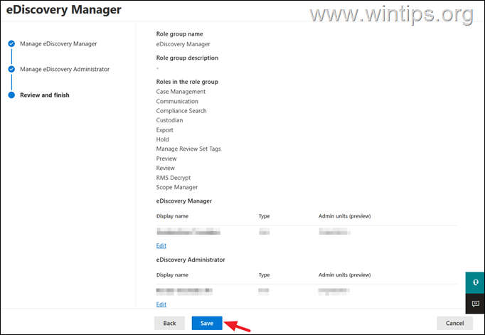The image size is (485, 335).
Task: Click the eDiscovery Manager section heading
Action: (184, 201)
